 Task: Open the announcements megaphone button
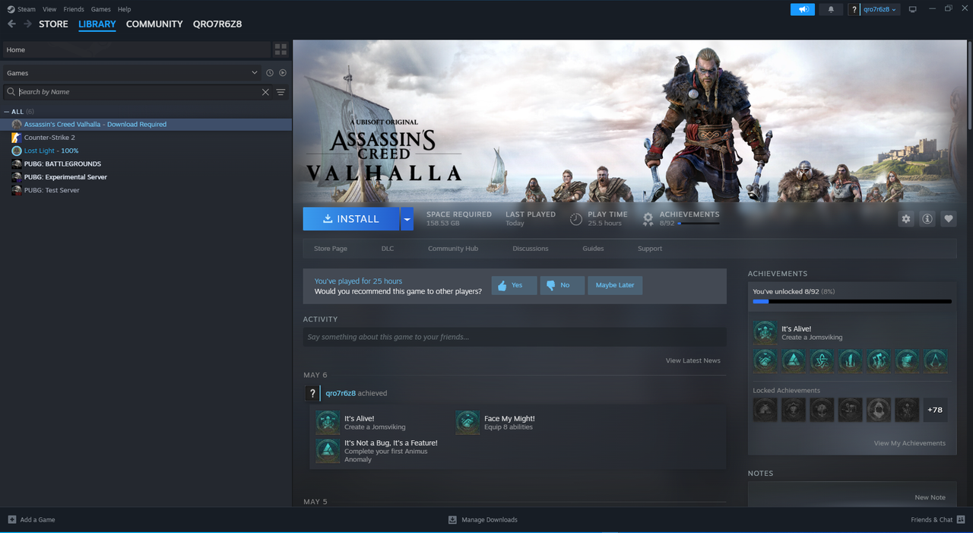(803, 9)
